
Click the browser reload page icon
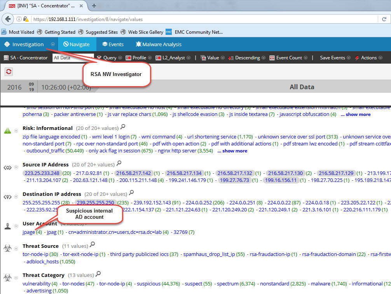(384, 19)
